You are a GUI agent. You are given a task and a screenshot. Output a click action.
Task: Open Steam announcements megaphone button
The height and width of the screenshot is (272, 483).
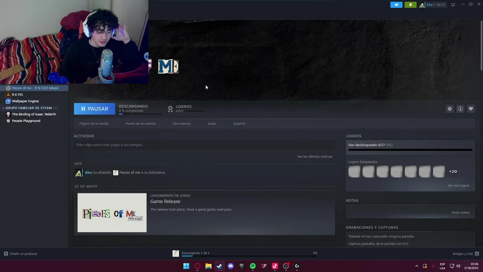(396, 5)
